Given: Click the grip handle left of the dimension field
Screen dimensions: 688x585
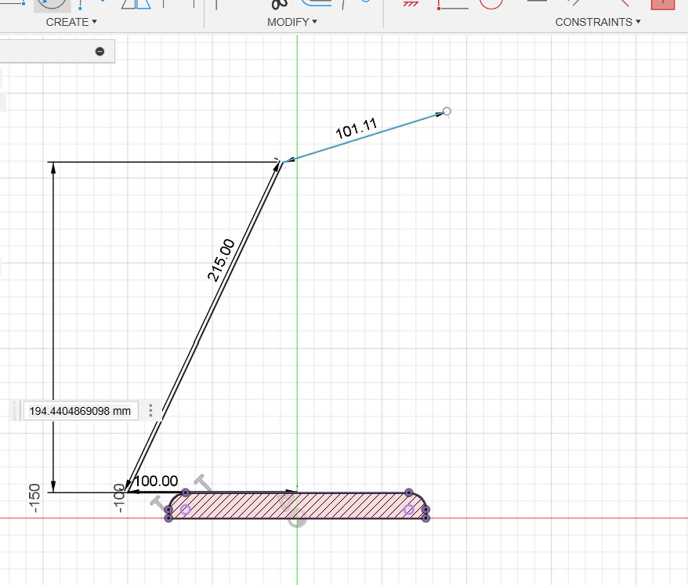Looking at the screenshot, I should pyautogui.click(x=15, y=411).
